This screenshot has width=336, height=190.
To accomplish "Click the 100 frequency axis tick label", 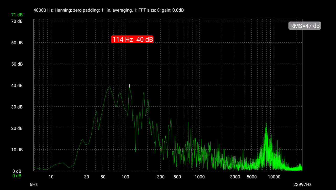I will coord(125,177).
